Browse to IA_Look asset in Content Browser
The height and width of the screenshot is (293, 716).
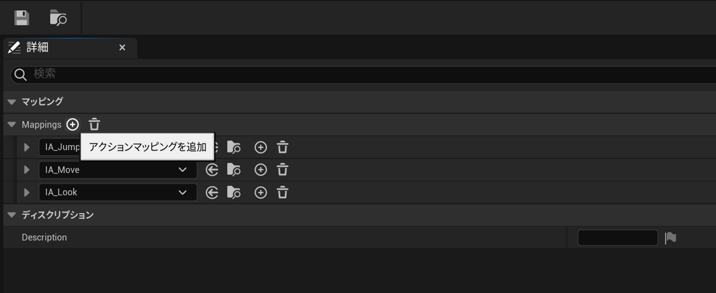pos(234,193)
